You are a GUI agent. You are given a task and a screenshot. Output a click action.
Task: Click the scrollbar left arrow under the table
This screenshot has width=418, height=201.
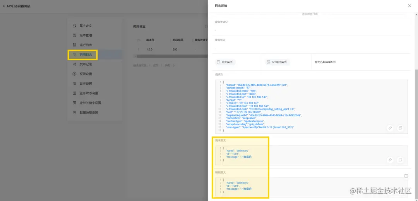[135, 56]
